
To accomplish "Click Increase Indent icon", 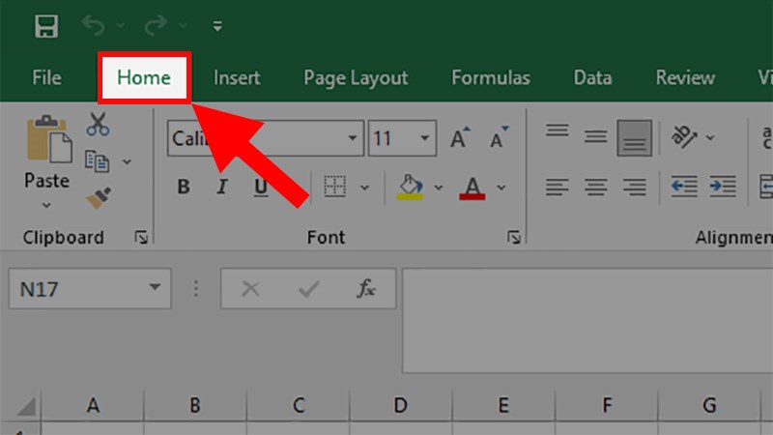I will pos(723,187).
